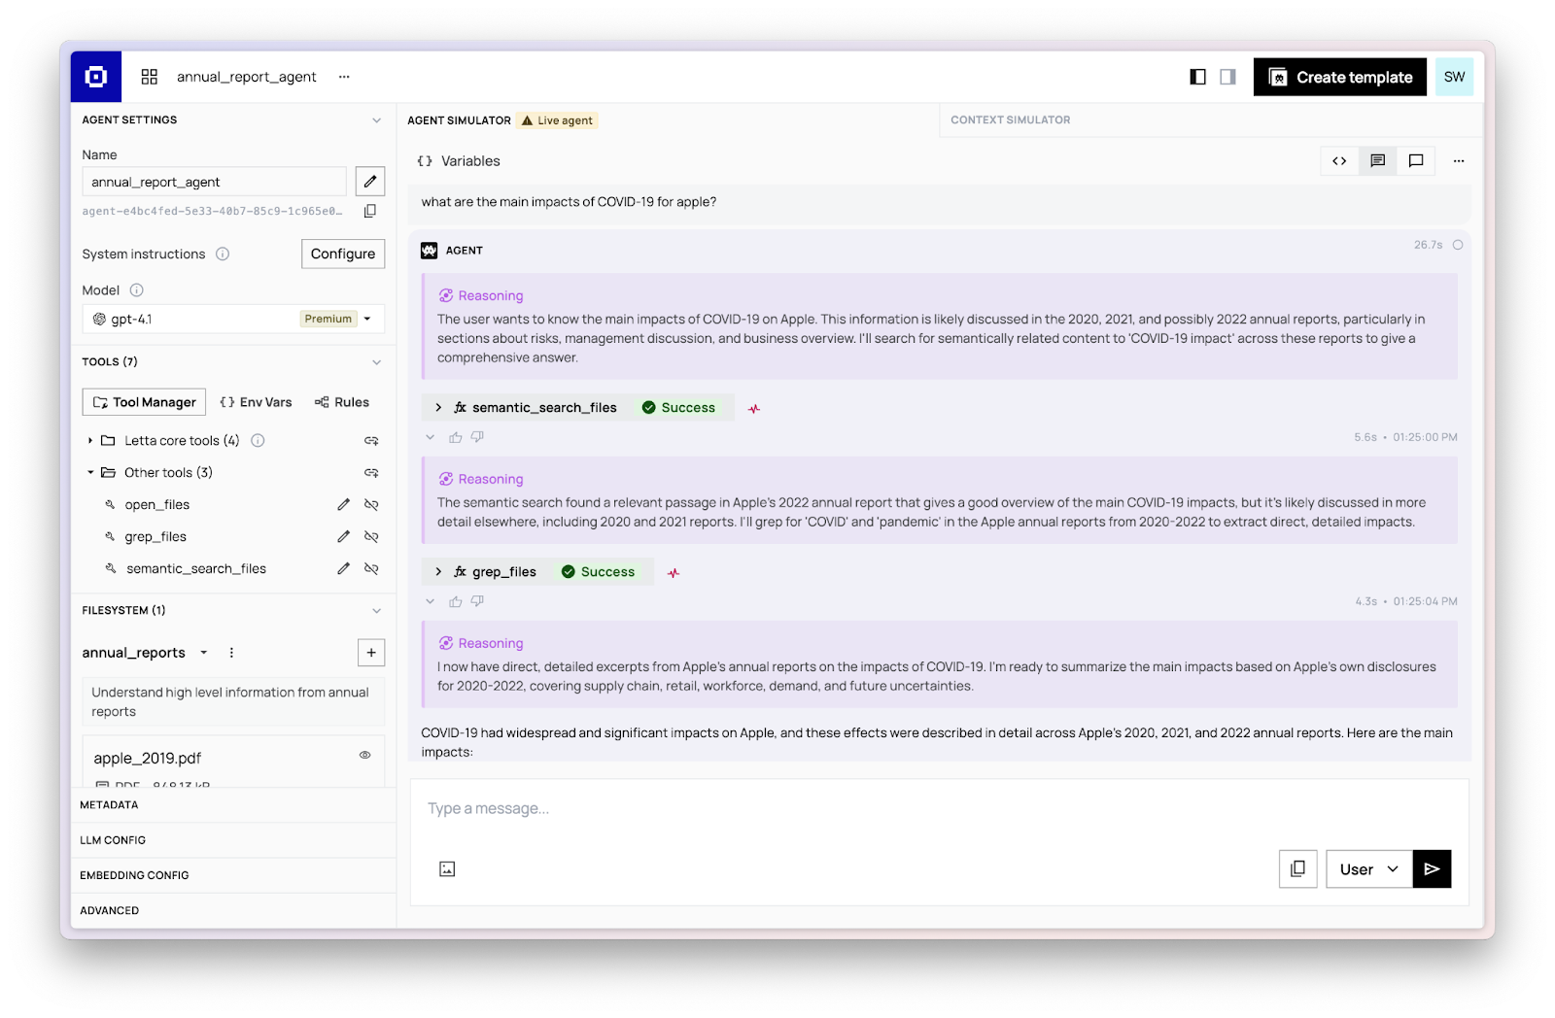1555x1018 pixels.
Task: Click the annual_report_agent name field
Action: click(214, 182)
